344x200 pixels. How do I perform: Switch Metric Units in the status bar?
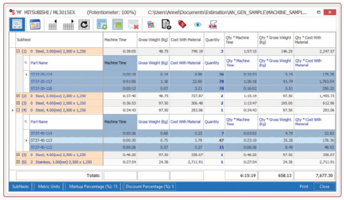pos(49,186)
